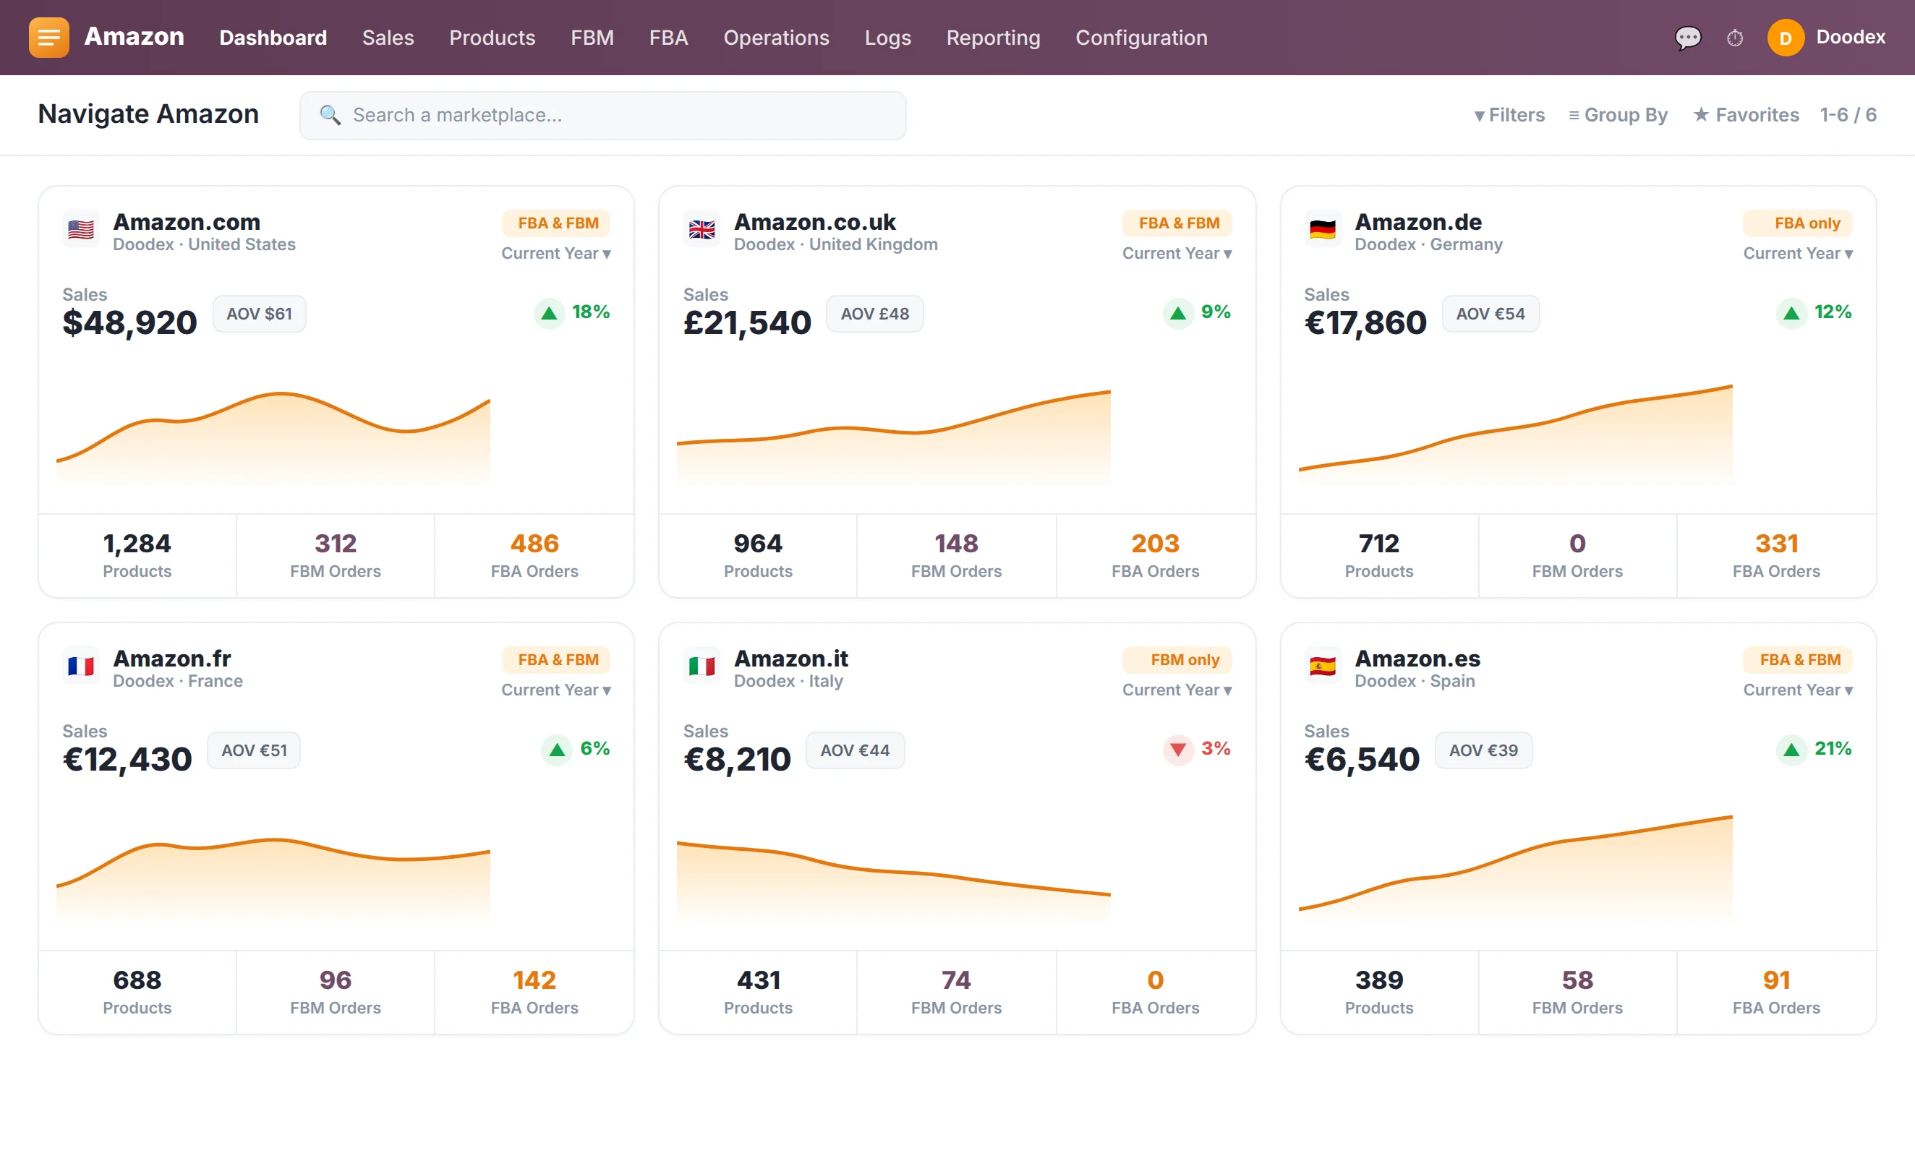The width and height of the screenshot is (1915, 1174).
Task: View 312 FBM Orders on Amazon.com
Action: point(336,555)
